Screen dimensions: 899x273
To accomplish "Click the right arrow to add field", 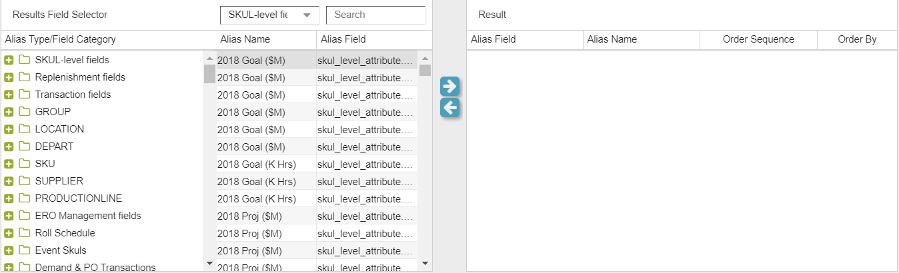I will [449, 87].
